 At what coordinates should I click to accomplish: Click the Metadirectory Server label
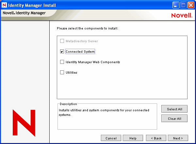(82, 41)
